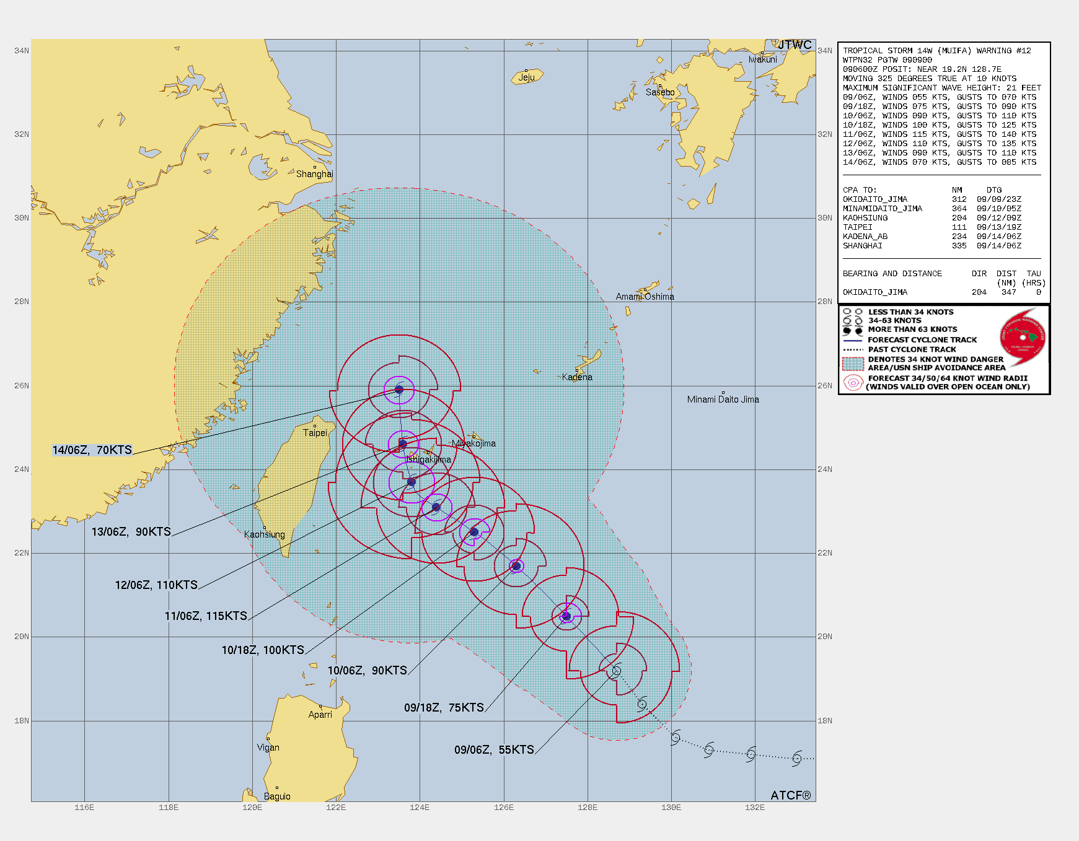
Task: Click the Iwakuni city label
Action: click(762, 59)
